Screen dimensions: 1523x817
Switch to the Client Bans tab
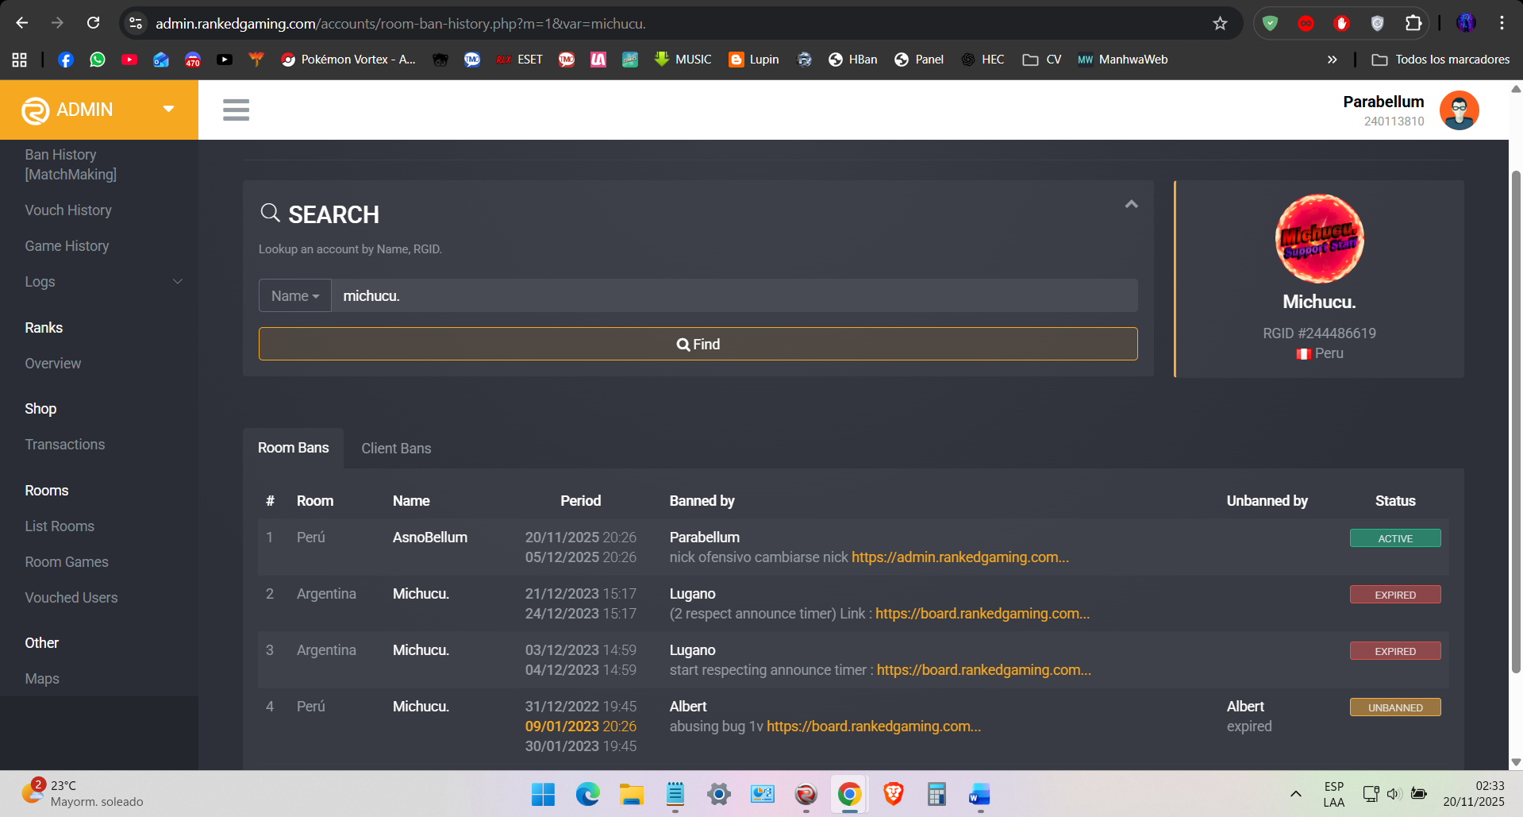[x=396, y=449]
